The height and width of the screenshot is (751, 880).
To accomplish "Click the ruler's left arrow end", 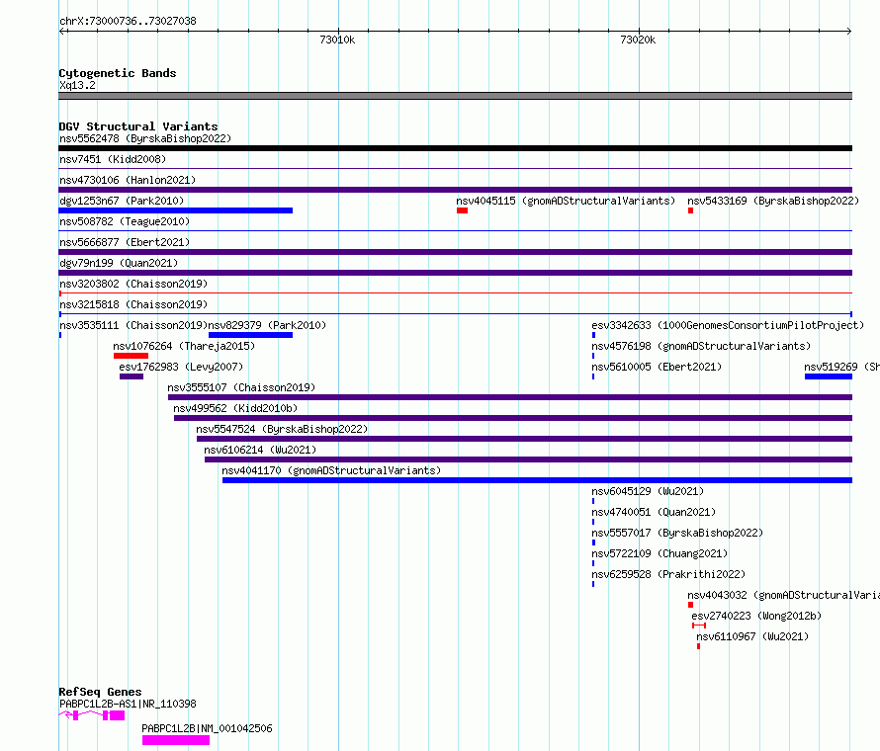I will coord(61,31).
